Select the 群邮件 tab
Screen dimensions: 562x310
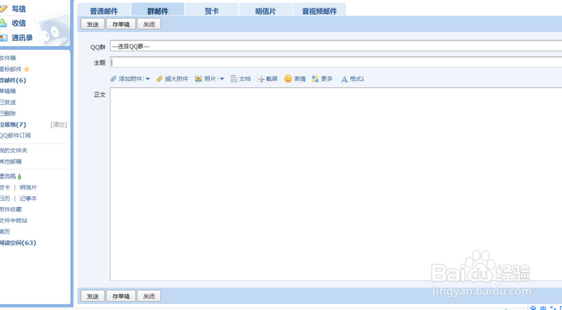pos(158,10)
